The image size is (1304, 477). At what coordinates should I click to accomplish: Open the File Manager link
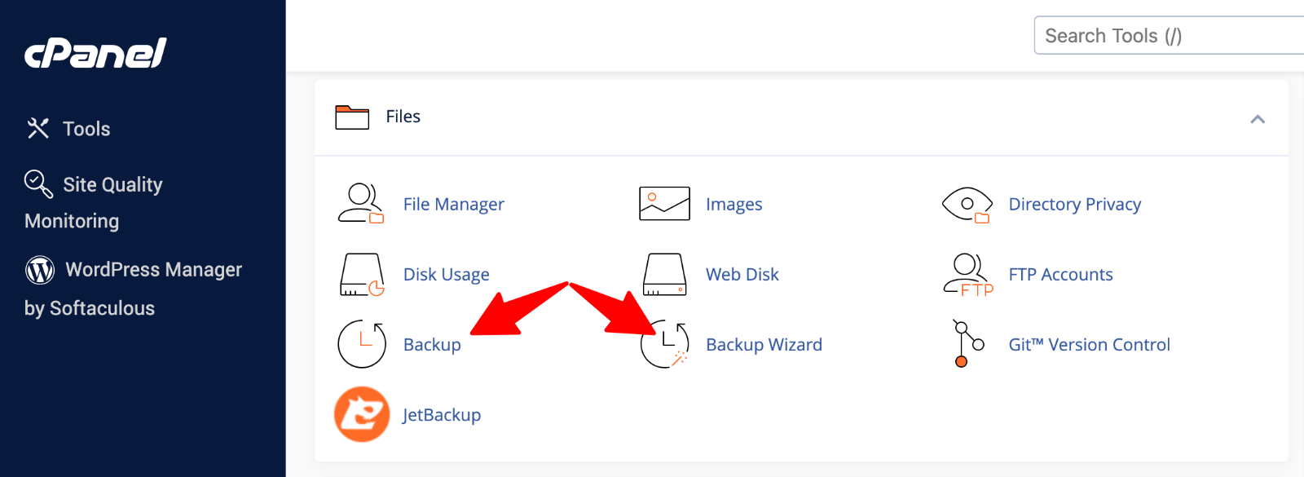point(453,204)
